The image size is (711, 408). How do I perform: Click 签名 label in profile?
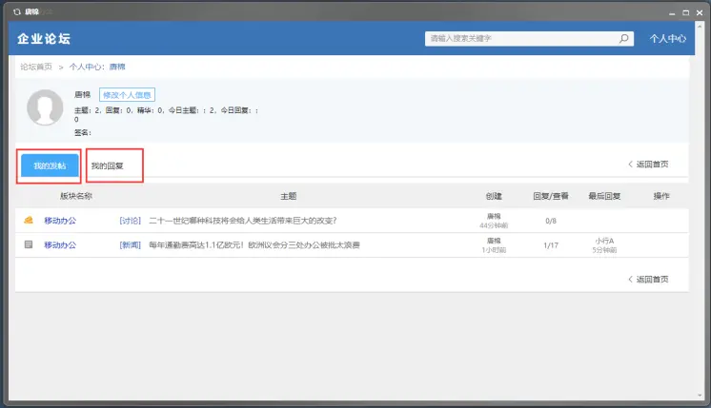click(82, 132)
